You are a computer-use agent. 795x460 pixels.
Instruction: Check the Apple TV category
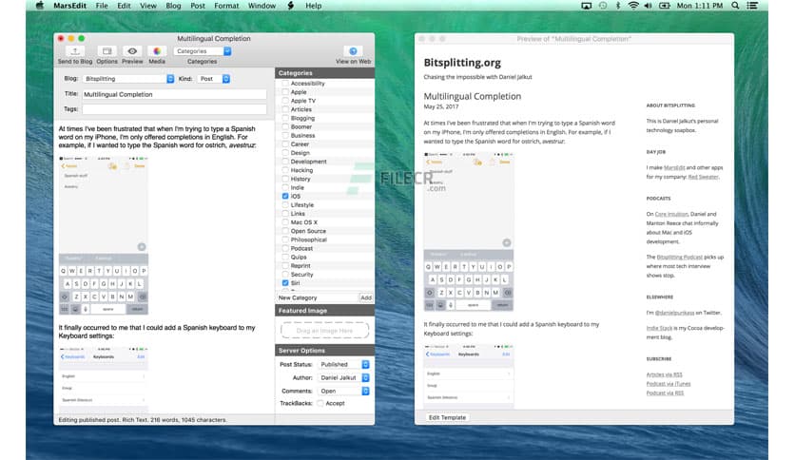click(285, 101)
